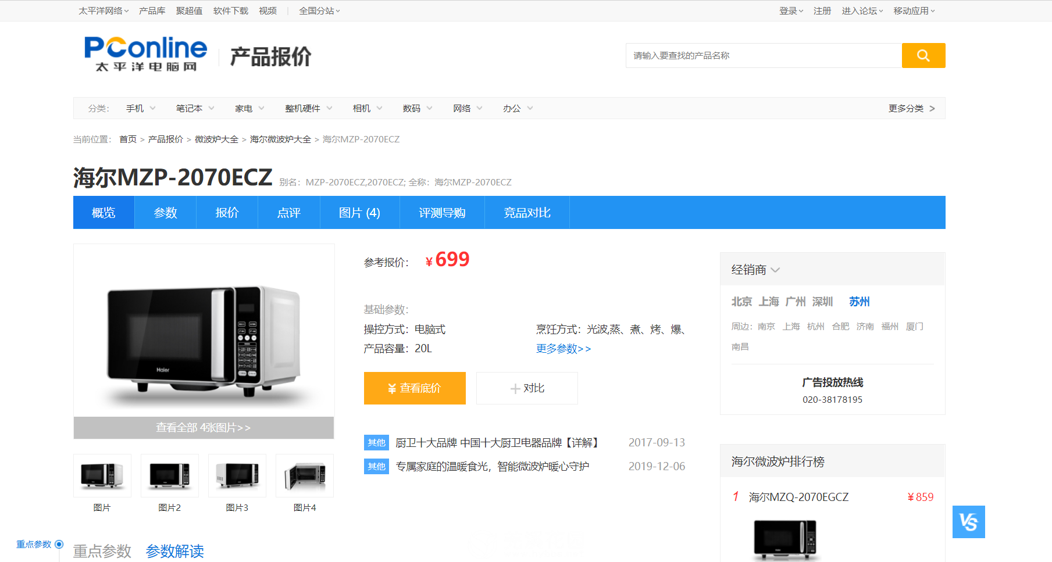The width and height of the screenshot is (1052, 562).
Task: Click the 查看底价 orange button
Action: point(415,388)
